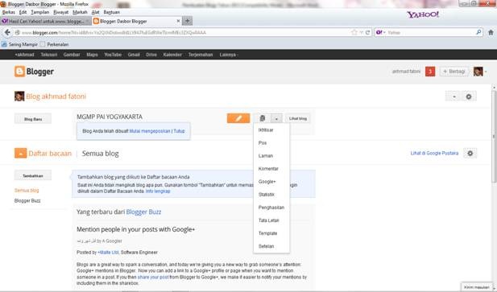Open a new tab with the plus button
497x292 pixels.
coord(188,21)
